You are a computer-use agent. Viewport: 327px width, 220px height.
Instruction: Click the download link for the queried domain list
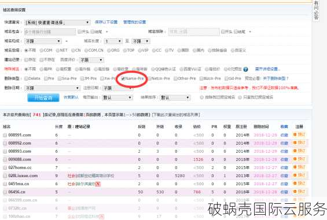click(x=176, y=115)
